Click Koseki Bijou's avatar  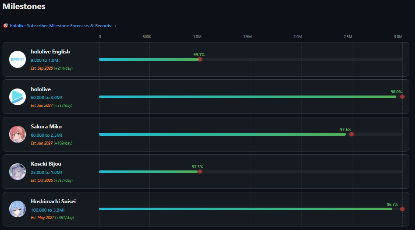18,172
